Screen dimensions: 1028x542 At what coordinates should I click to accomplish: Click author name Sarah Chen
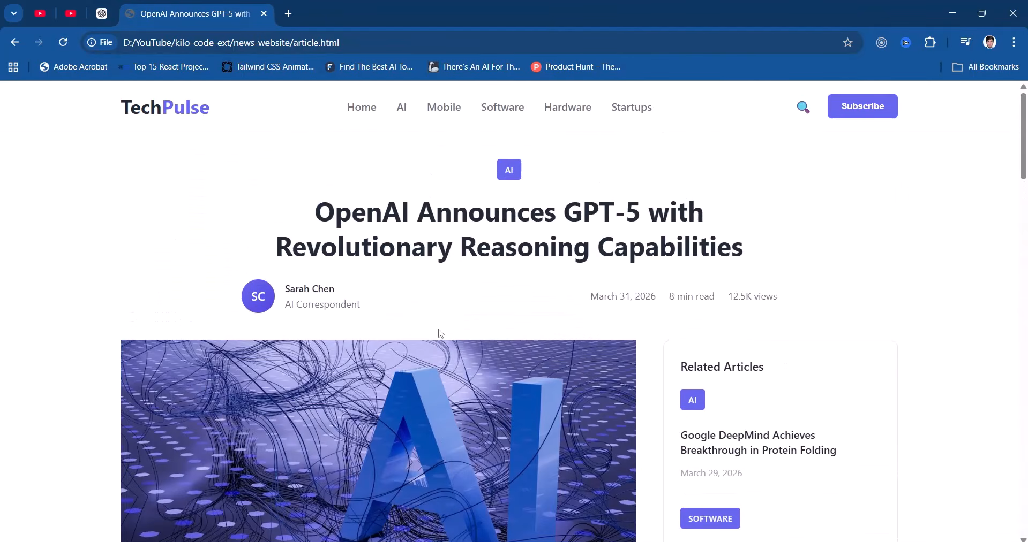point(310,289)
